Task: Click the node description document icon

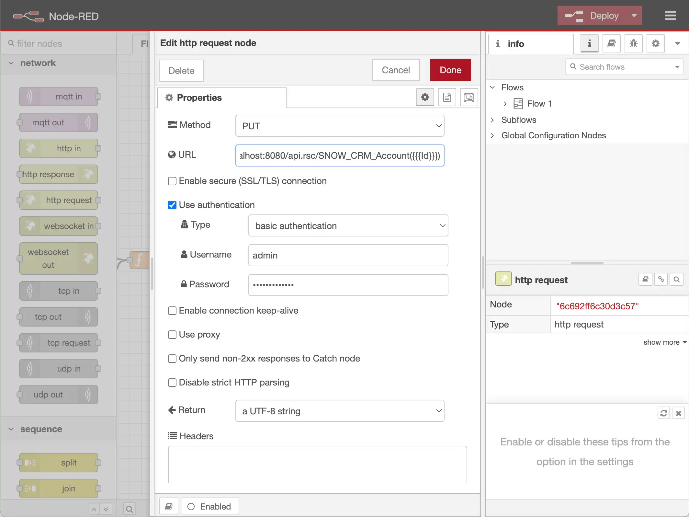Action: click(447, 97)
